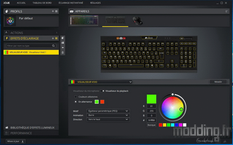Click the Profils header icon
233x145 pixels.
(6, 11)
